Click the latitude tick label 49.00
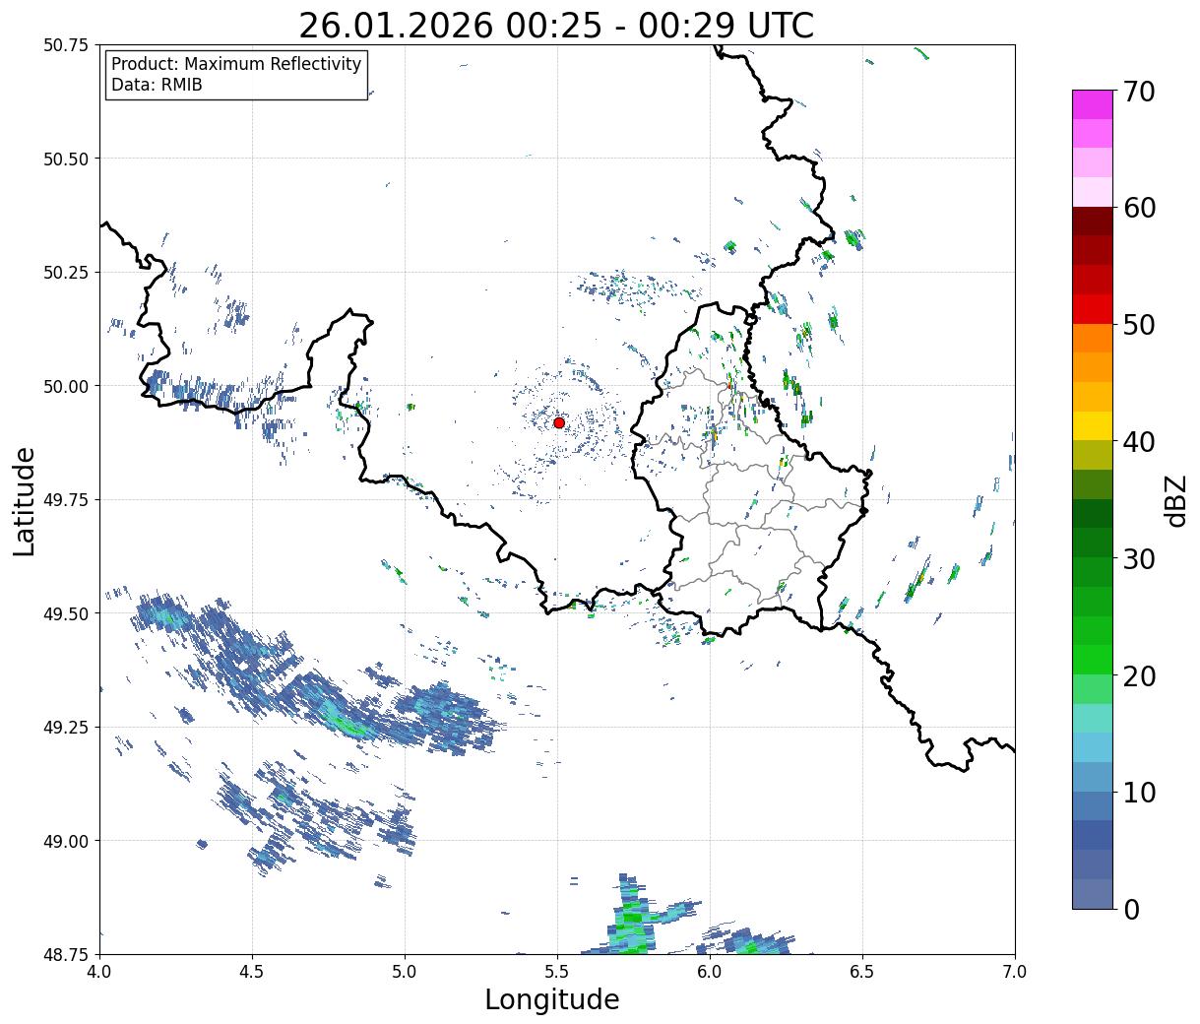The width and height of the screenshot is (1200, 1024). coord(66,841)
